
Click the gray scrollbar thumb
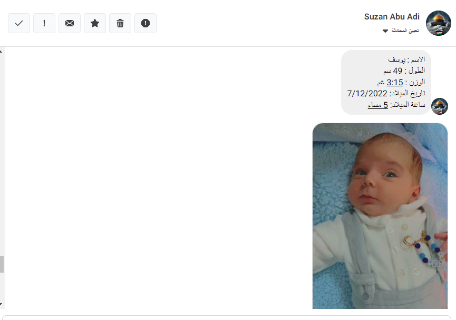[2, 264]
